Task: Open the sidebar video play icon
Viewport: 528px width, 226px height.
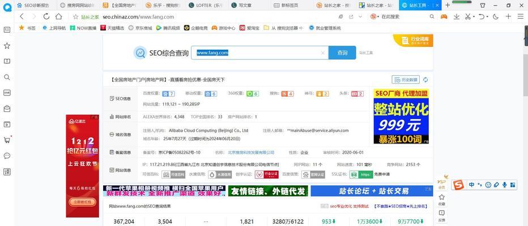Action: click(x=7, y=124)
